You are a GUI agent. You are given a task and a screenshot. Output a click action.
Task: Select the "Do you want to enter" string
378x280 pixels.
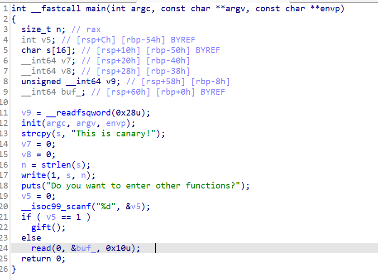(x=143, y=186)
